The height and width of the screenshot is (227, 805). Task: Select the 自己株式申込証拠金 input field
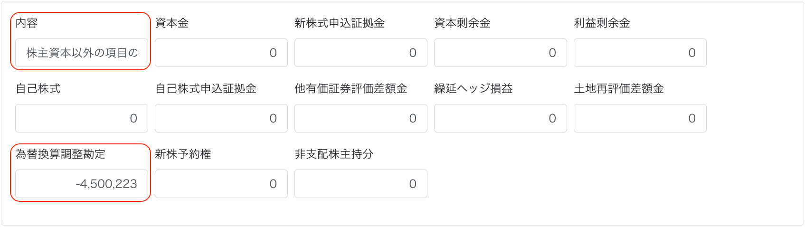pyautogui.click(x=221, y=118)
